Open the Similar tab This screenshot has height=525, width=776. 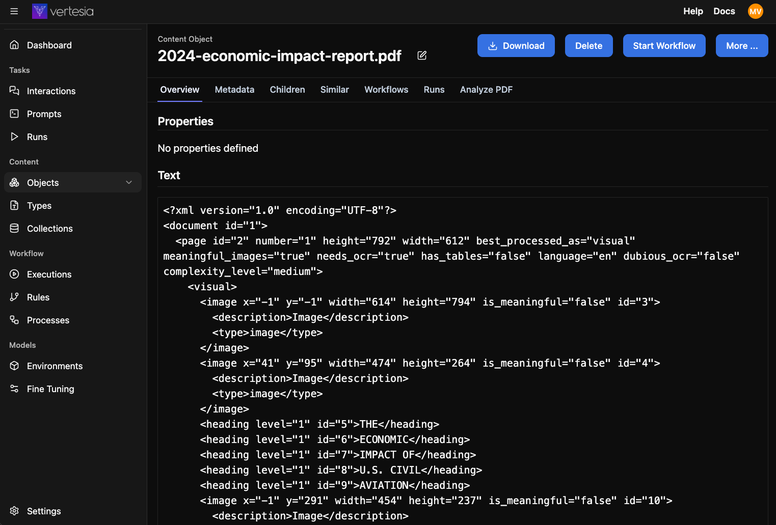coord(335,90)
